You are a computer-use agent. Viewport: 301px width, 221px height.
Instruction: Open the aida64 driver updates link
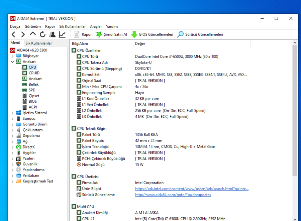(x=173, y=195)
